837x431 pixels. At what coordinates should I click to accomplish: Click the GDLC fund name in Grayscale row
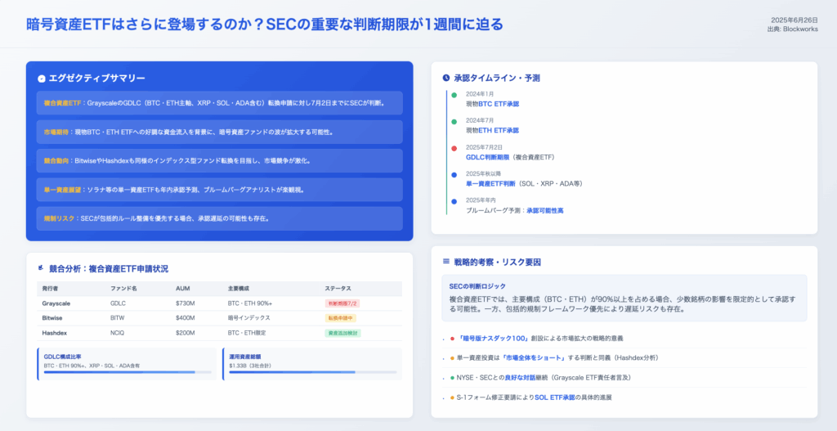click(x=118, y=303)
